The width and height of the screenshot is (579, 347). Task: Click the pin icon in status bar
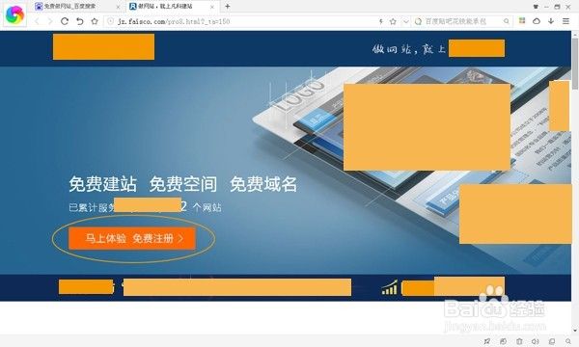tap(487, 341)
